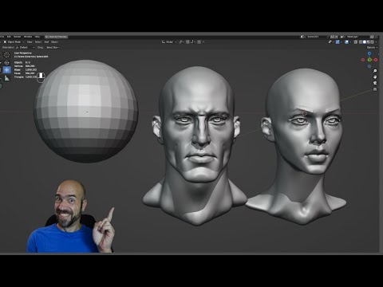383x287 pixels.
Task: Select the 3D Cursor tool in toolbar
Action: [x=7, y=55]
